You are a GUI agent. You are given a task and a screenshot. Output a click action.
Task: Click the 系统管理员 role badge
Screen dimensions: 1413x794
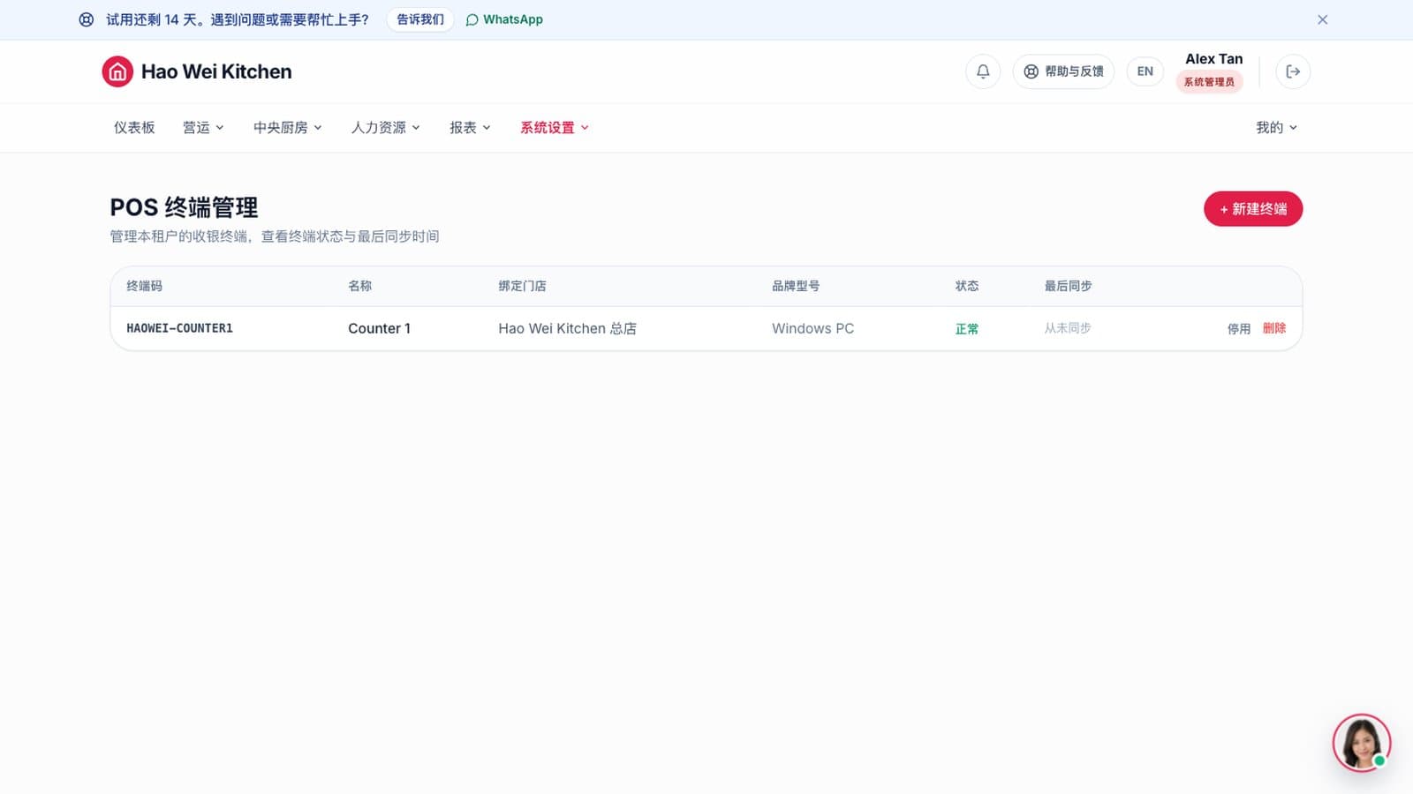(x=1209, y=82)
